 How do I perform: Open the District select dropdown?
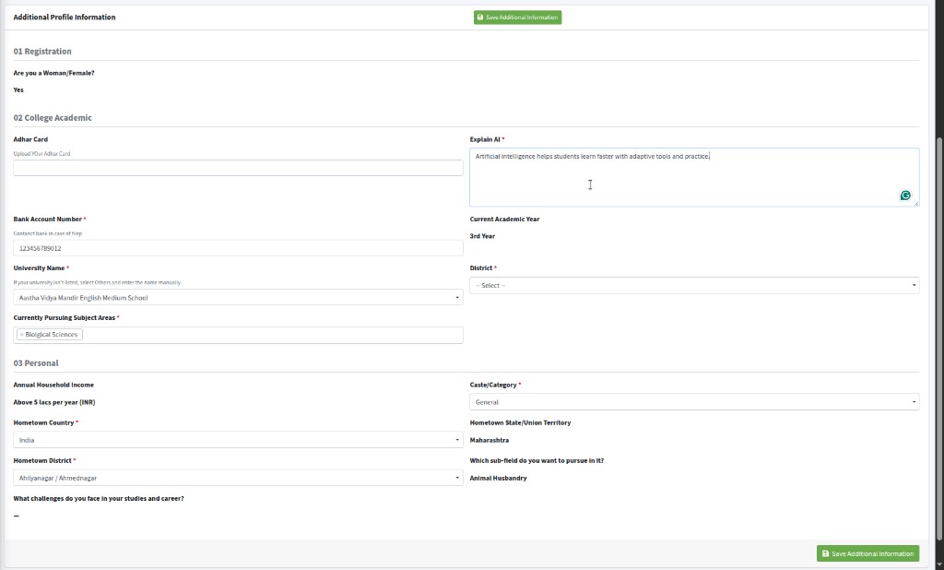tap(694, 285)
